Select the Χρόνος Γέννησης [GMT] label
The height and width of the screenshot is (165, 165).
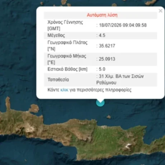tap(65, 25)
